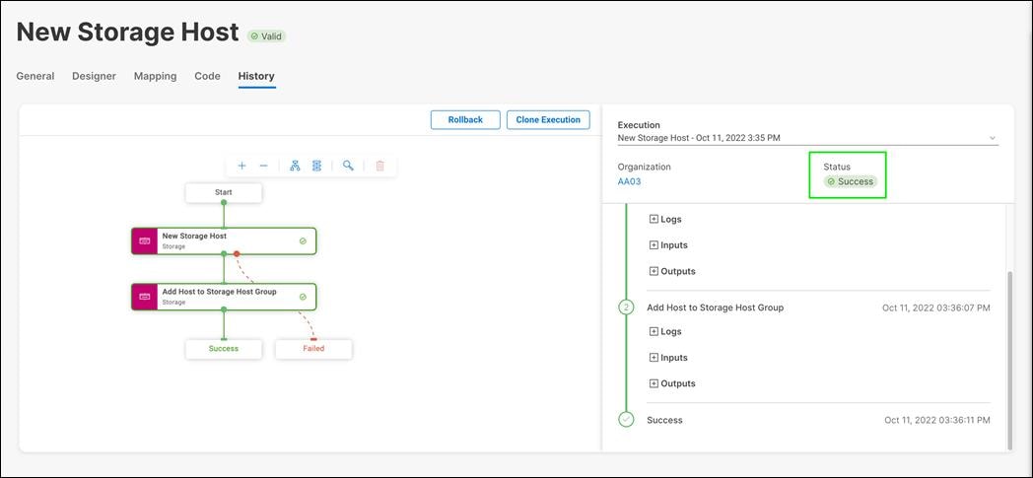Click the New Storage Host page title
The image size is (1033, 478).
[128, 33]
